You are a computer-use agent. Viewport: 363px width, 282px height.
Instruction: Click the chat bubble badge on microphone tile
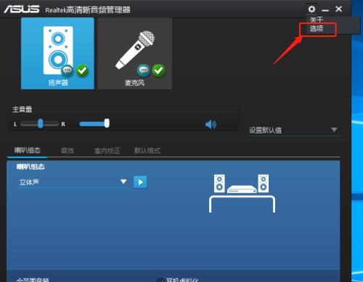[x=144, y=70]
